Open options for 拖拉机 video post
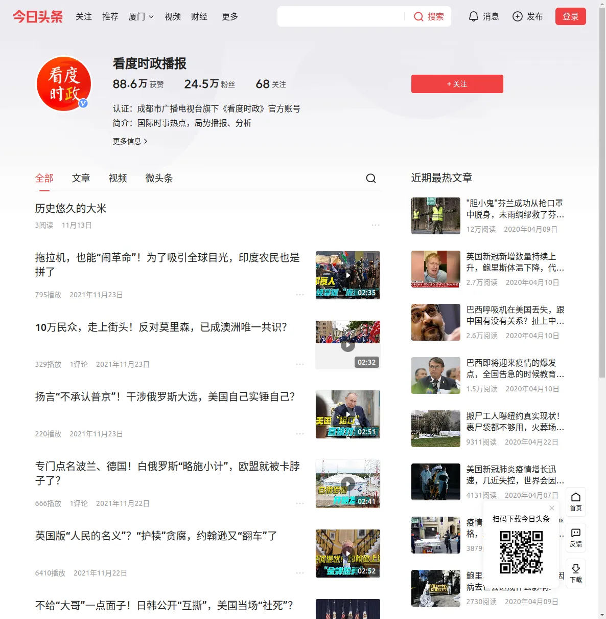 [x=300, y=295]
